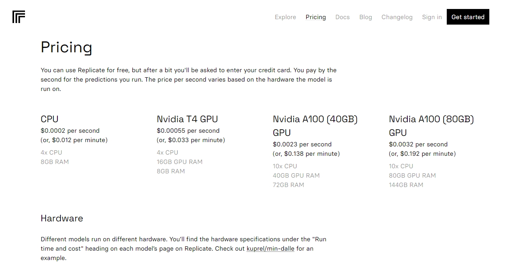Click 8GB RAM under the CPU plan
The image size is (519, 269).
coord(55,162)
